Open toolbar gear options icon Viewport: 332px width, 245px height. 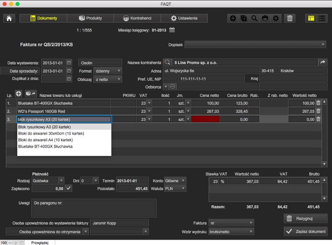click(x=276, y=18)
